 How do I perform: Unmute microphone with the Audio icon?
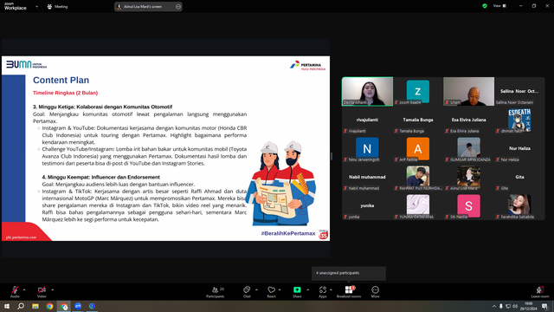pyautogui.click(x=15, y=291)
